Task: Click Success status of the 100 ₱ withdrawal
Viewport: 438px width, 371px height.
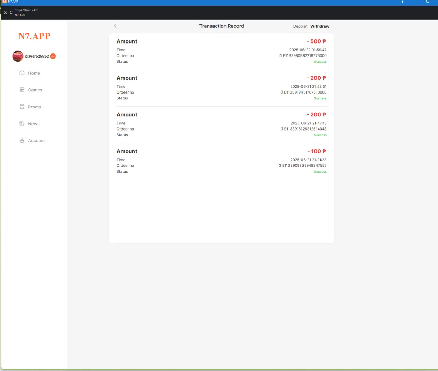Action: coord(320,172)
